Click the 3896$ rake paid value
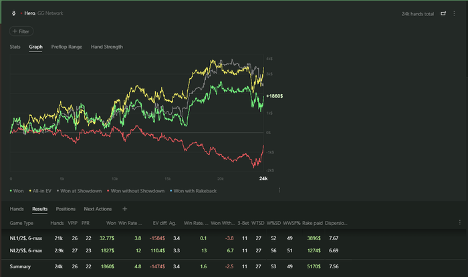The width and height of the screenshot is (468, 277). point(314,238)
